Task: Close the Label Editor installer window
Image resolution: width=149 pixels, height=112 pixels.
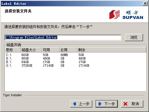Action: (x=145, y=4)
